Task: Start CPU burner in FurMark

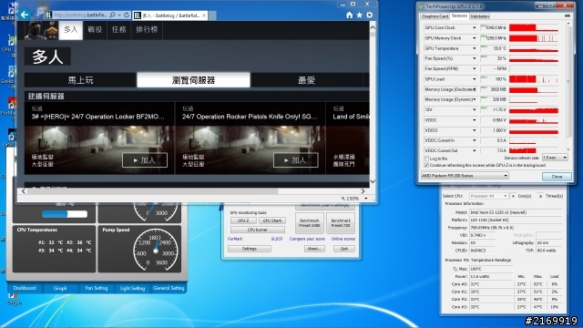Action: (x=257, y=230)
